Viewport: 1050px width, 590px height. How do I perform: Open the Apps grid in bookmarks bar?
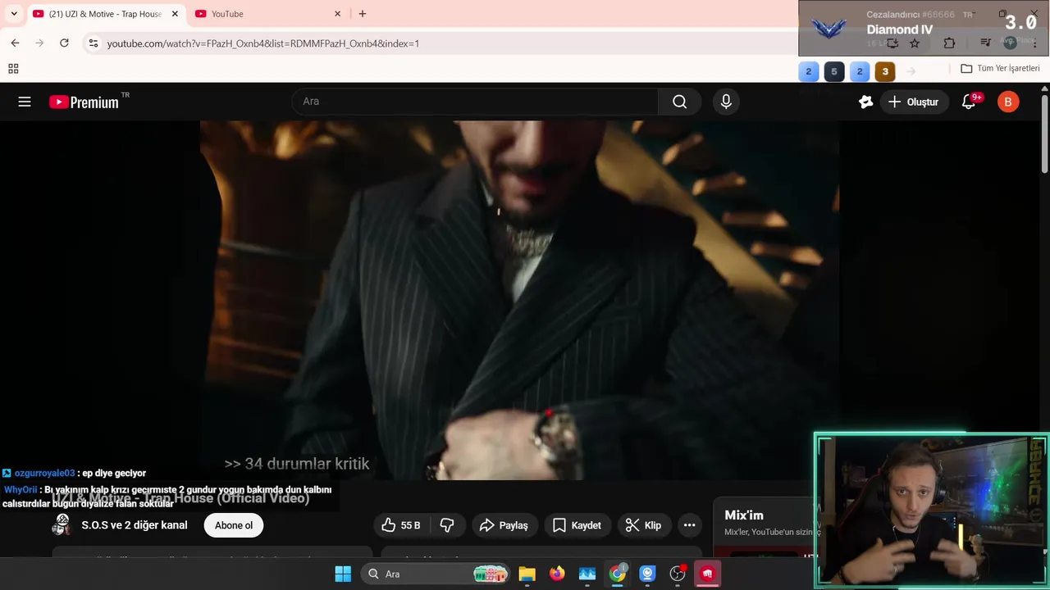[13, 69]
